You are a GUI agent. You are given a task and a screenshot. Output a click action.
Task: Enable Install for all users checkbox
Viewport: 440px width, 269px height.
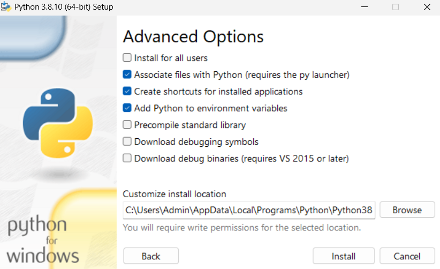coord(127,57)
